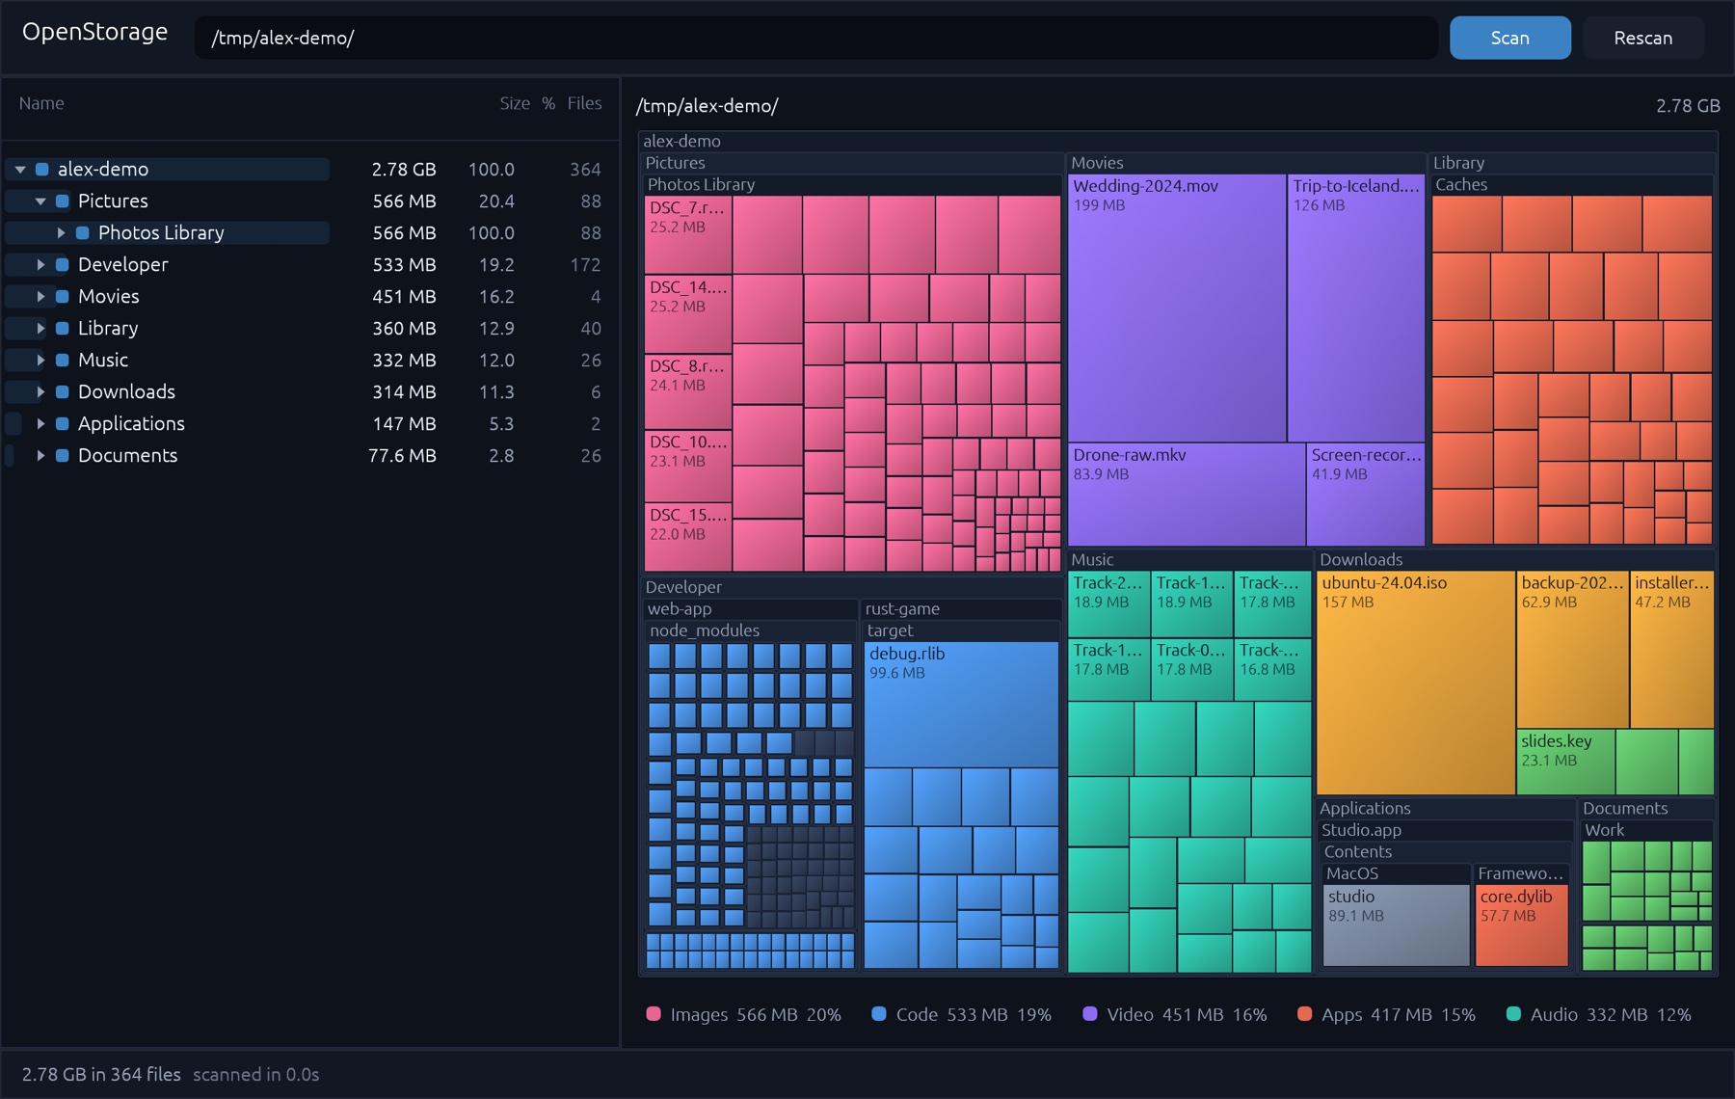The height and width of the screenshot is (1099, 1735).
Task: Select the debug.rlib treemap block
Action: (x=961, y=705)
